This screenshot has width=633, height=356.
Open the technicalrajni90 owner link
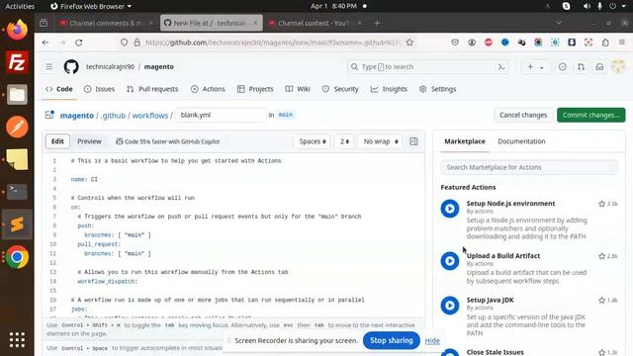pyautogui.click(x=110, y=66)
